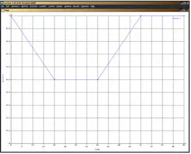Image resolution: width=191 pixels, height=154 pixels.
Task: Open the Meshing menu
Action: (25, 6)
